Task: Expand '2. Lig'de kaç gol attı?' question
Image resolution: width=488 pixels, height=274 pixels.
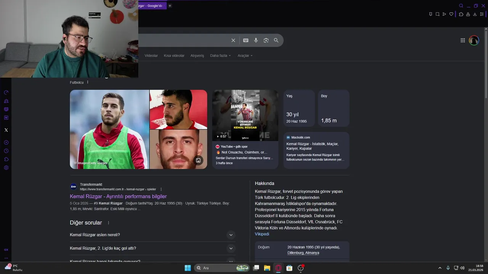Action: [152, 248]
